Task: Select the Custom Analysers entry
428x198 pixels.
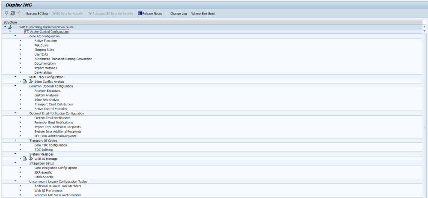Action: coord(46,95)
